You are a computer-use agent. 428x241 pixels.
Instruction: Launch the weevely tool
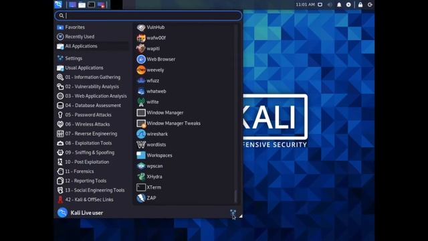click(x=185, y=70)
